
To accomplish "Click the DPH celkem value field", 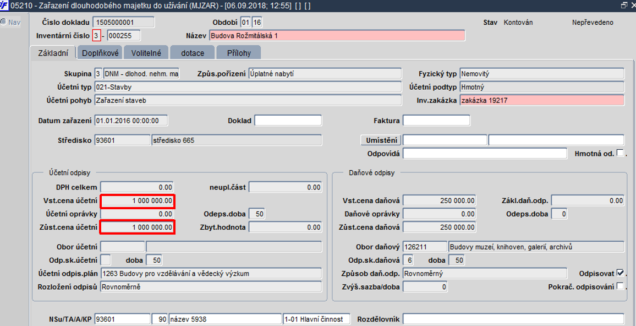I will 137,187.
